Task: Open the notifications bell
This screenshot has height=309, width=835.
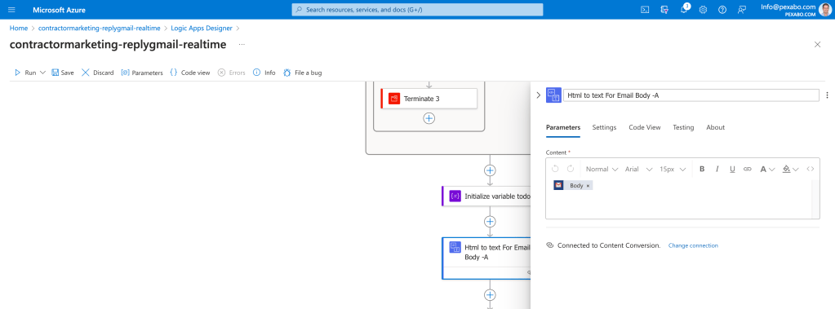Action: pos(684,10)
